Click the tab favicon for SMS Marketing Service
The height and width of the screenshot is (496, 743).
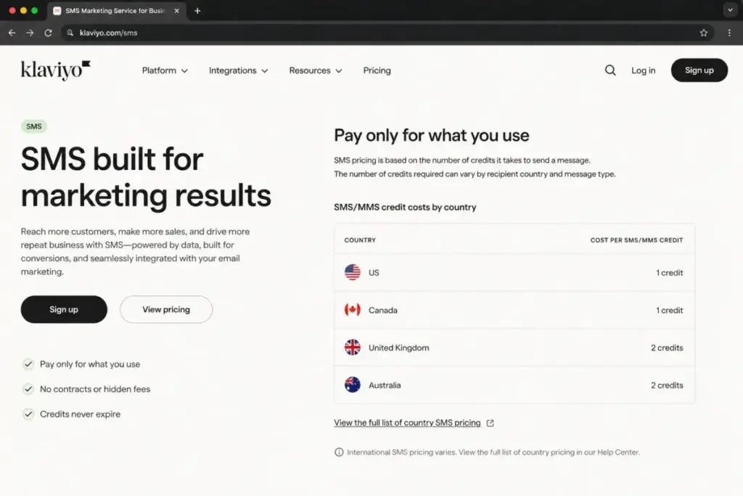click(57, 10)
